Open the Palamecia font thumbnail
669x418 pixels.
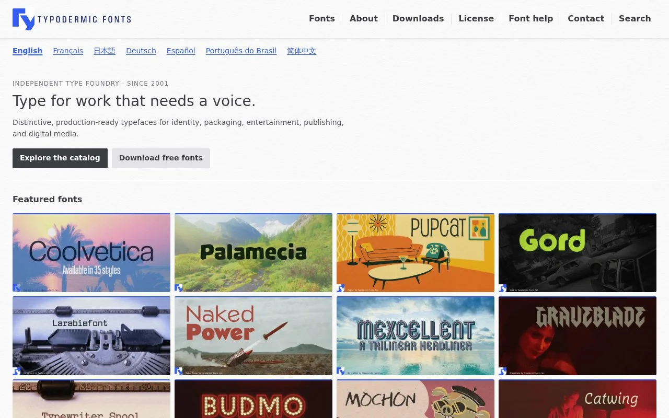pyautogui.click(x=253, y=253)
